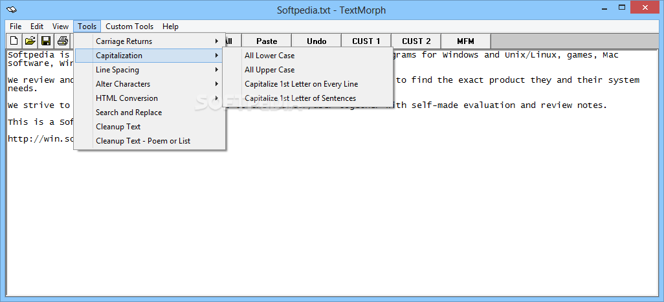Choose Cleanup Text - Poem or List
This screenshot has height=302, width=664.
(x=149, y=141)
